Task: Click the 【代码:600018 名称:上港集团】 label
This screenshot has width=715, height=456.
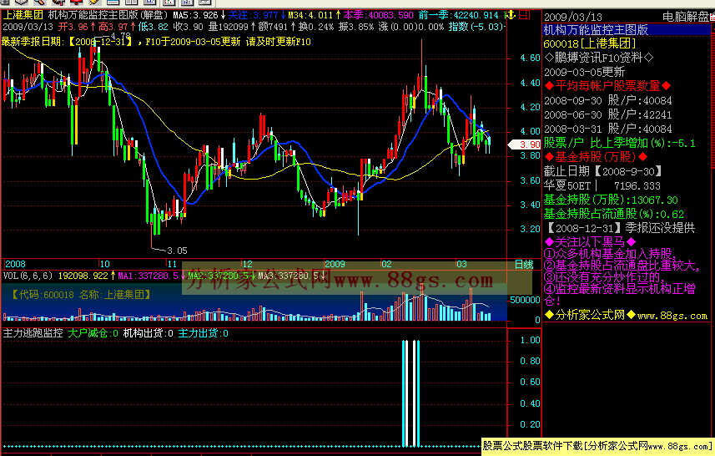Action: [x=82, y=295]
